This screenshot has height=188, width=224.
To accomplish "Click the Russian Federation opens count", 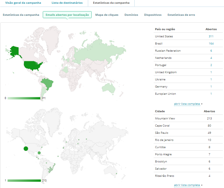I will (x=211, y=51).
